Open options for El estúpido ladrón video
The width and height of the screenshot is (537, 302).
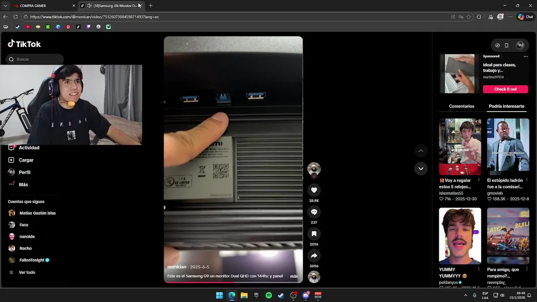click(527, 180)
